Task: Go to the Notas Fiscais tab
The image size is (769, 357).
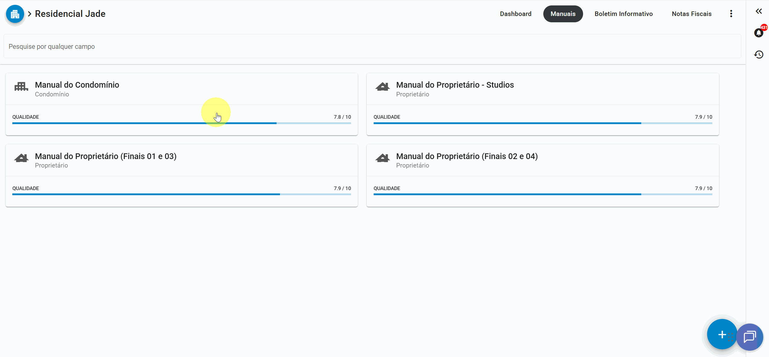Action: pyautogui.click(x=692, y=14)
